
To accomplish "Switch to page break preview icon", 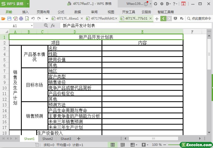I will 122,145.
